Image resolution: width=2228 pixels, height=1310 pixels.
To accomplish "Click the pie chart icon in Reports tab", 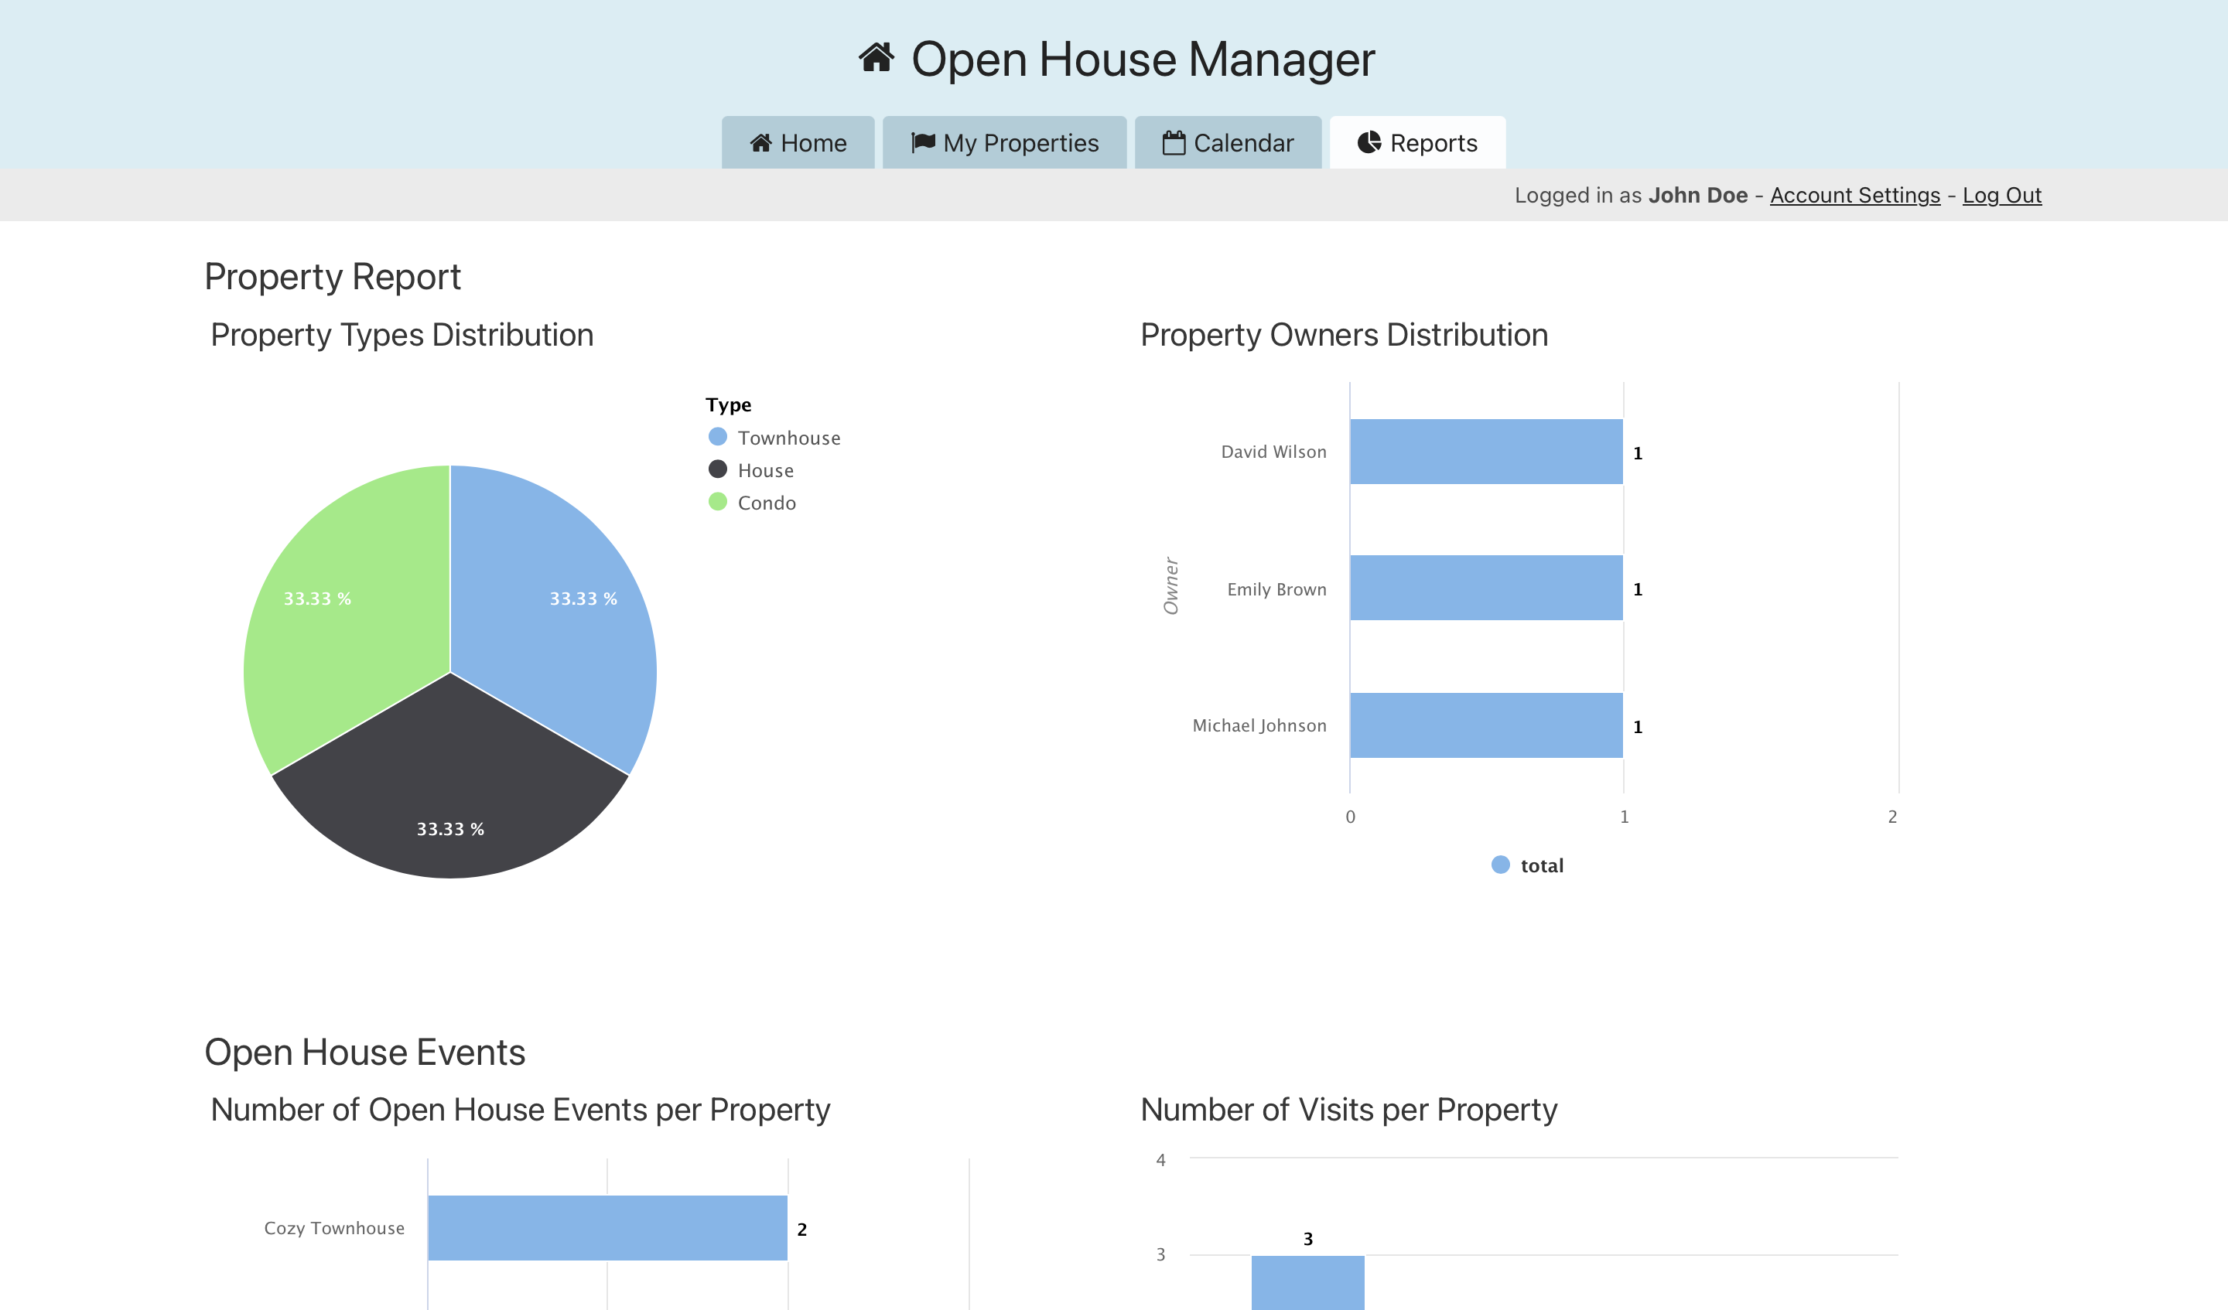I will pyautogui.click(x=1369, y=142).
